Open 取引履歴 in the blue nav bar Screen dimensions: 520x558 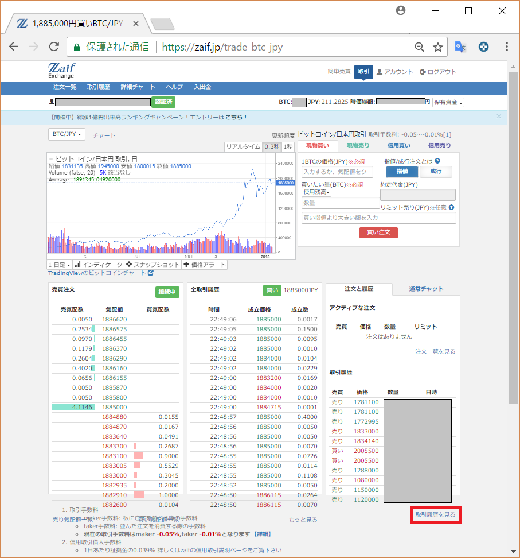(99, 87)
